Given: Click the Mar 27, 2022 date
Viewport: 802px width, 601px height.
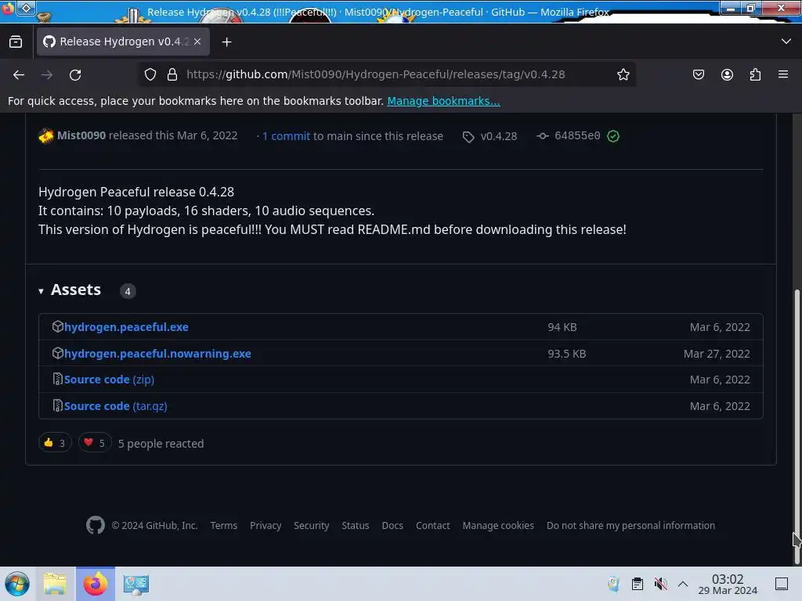Looking at the screenshot, I should pyautogui.click(x=717, y=354).
